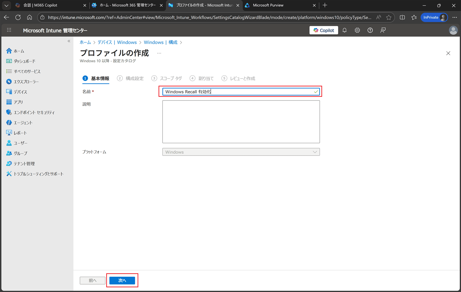Close the M365 Copilot browser tab

85,5
